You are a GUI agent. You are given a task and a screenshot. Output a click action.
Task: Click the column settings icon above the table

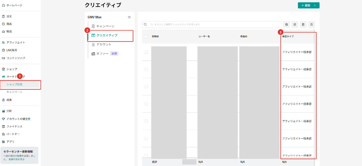286,24
